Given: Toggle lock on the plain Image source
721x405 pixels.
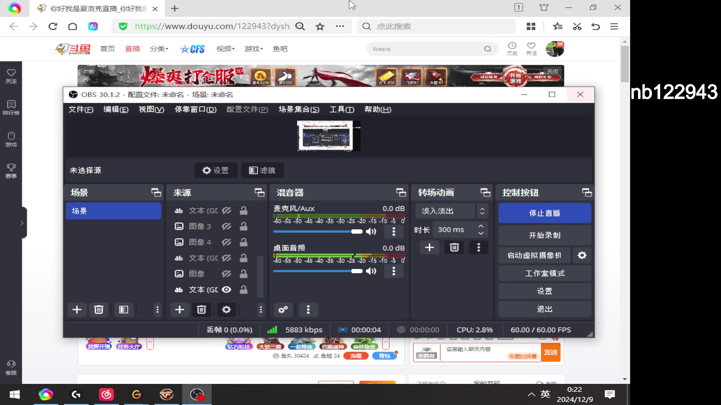Looking at the screenshot, I should pos(244,274).
